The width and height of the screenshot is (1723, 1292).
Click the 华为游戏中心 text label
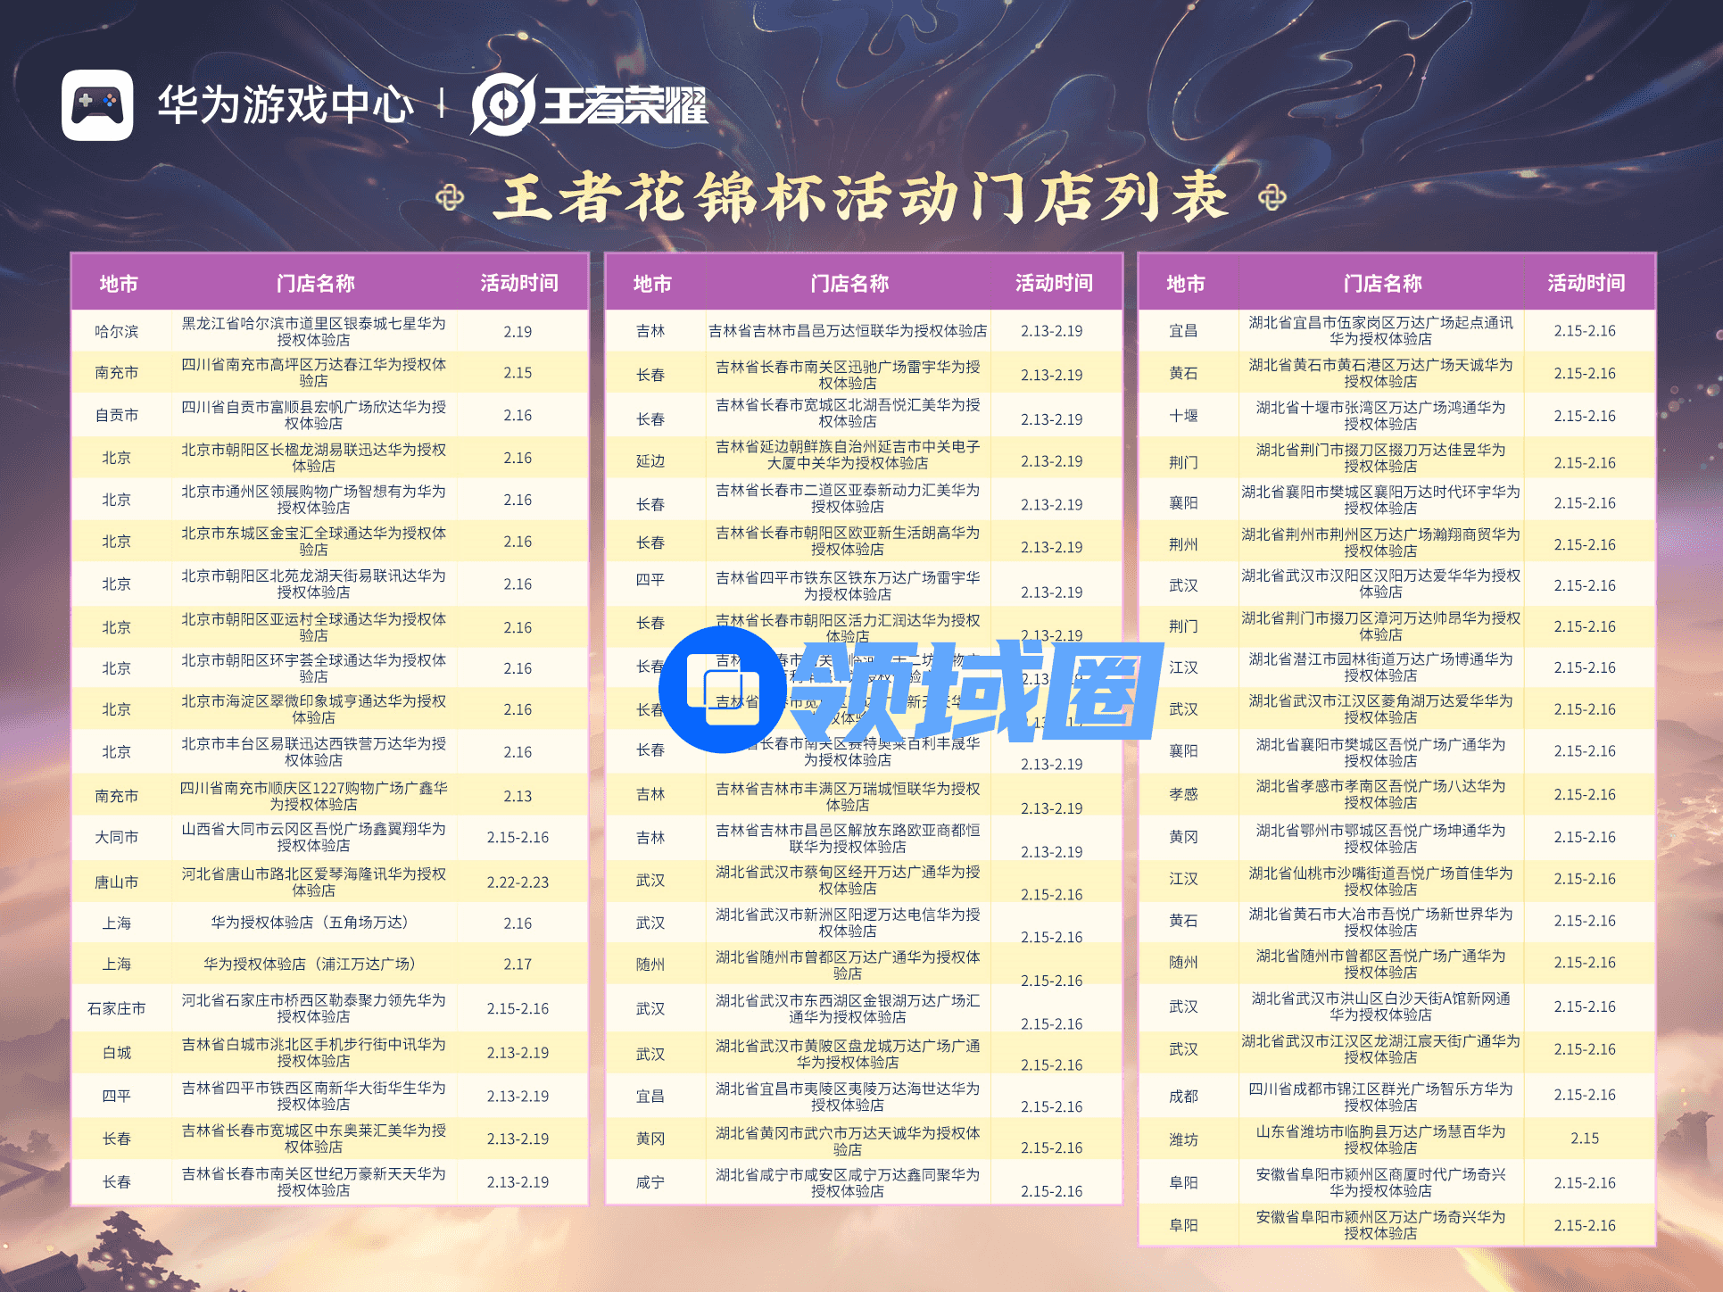click(x=286, y=105)
